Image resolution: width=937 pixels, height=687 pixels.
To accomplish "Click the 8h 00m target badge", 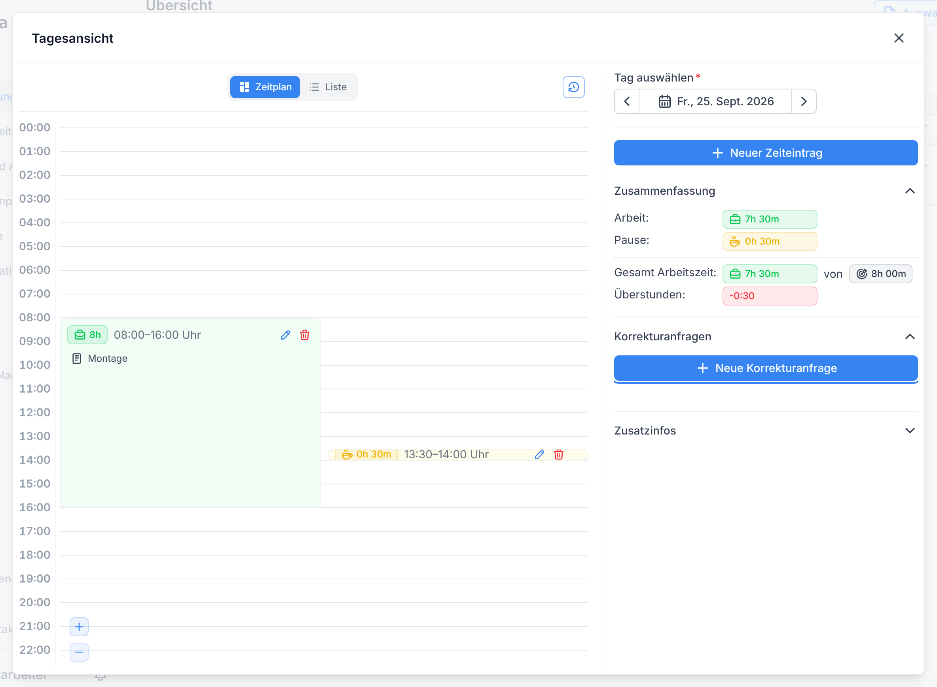I will click(x=880, y=273).
